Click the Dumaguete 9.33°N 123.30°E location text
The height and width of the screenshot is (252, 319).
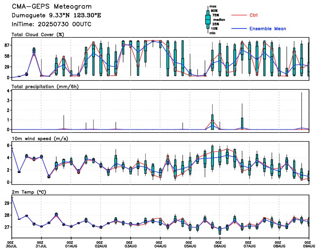56,16
